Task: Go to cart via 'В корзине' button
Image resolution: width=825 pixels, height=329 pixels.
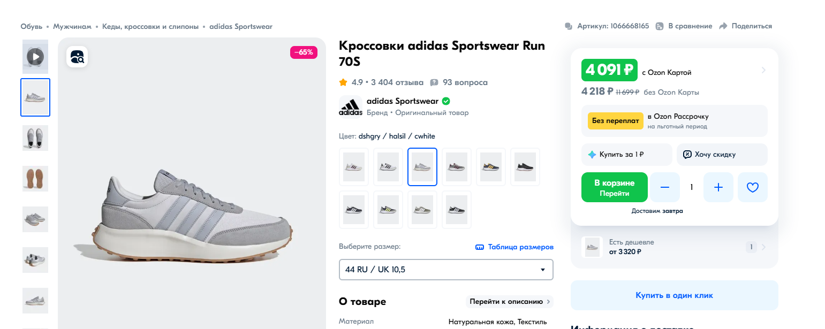Action: [x=614, y=187]
